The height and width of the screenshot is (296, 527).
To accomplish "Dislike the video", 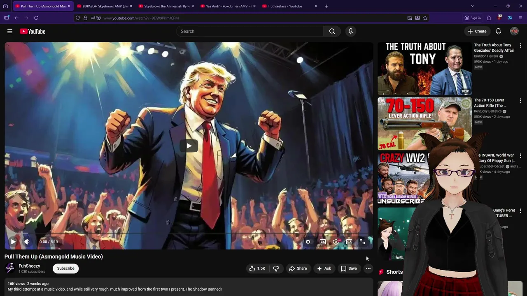I will click(x=276, y=268).
